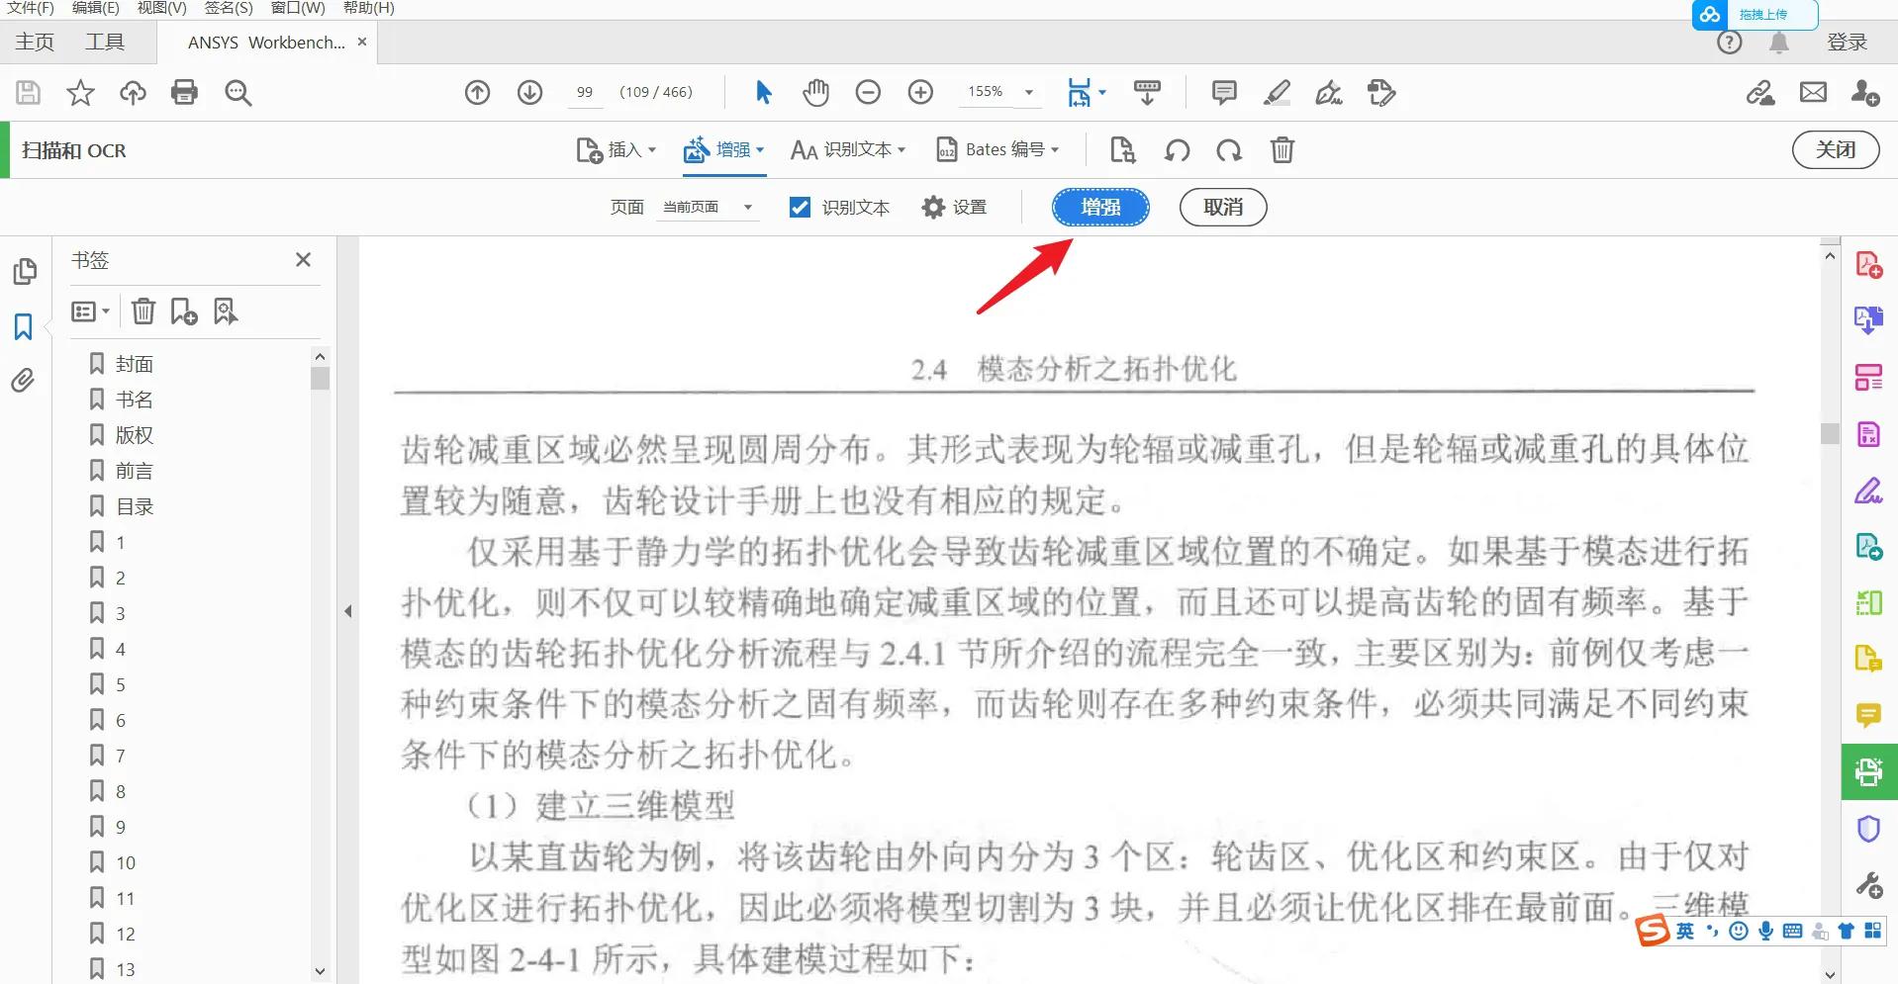Select the green print tool in right sidebar

point(1868,771)
